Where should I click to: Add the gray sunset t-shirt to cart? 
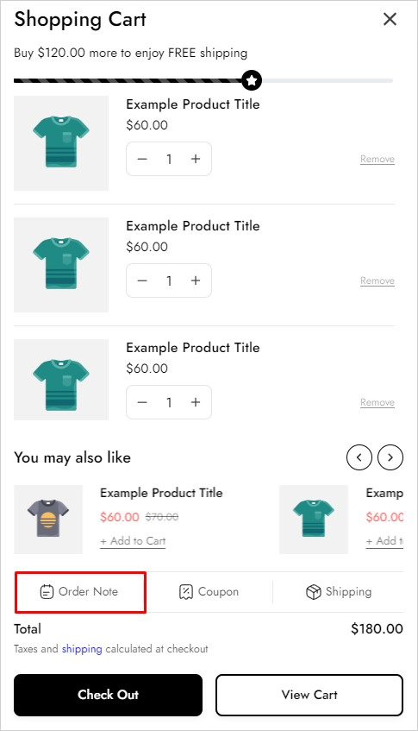tap(133, 541)
